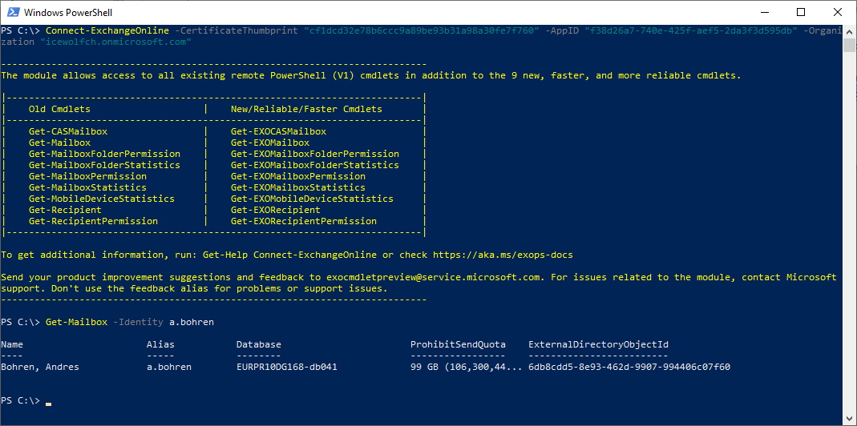Click the ProhibitSendQuota column header
The width and height of the screenshot is (857, 426).
click(x=458, y=344)
